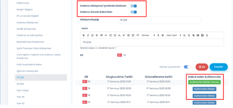
Task: Open Test AR in the sidebar
Action: pos(20,97)
